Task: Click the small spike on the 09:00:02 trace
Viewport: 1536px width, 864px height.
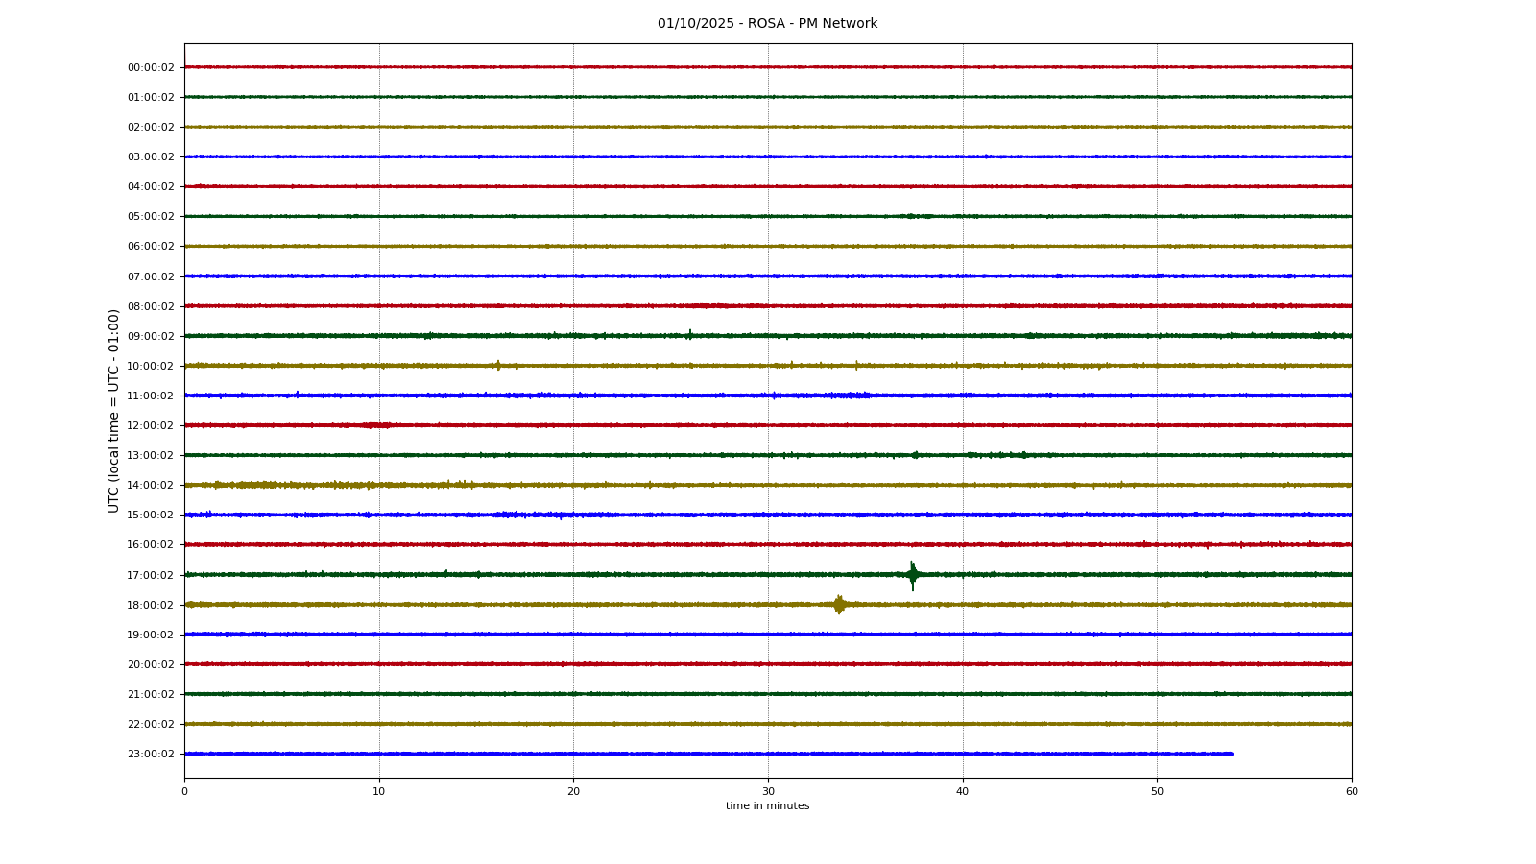Action: (x=689, y=335)
